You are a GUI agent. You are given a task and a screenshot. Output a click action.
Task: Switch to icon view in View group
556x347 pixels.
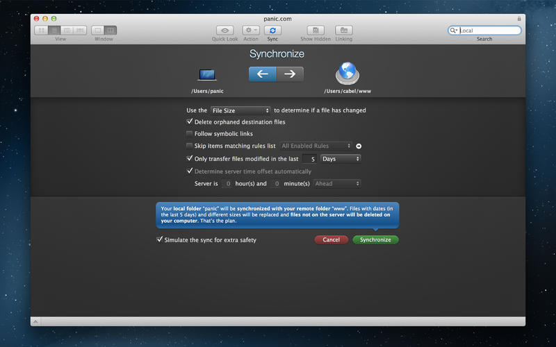42,31
